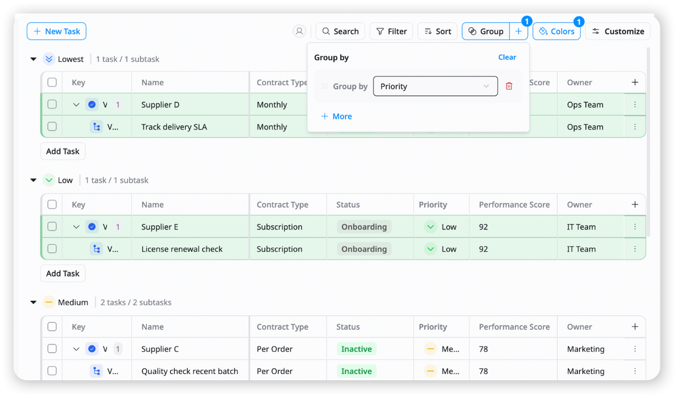677x398 pixels.
Task: Open the Supplier C Medium priority cell
Action: coord(441,349)
